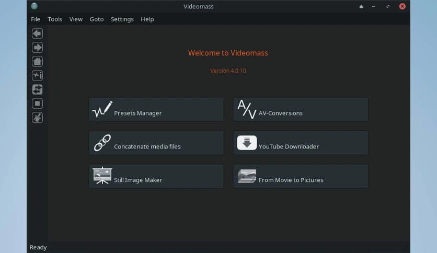Image resolution: width=437 pixels, height=253 pixels.
Task: Click the convert/run process icon
Action: pyautogui.click(x=37, y=90)
